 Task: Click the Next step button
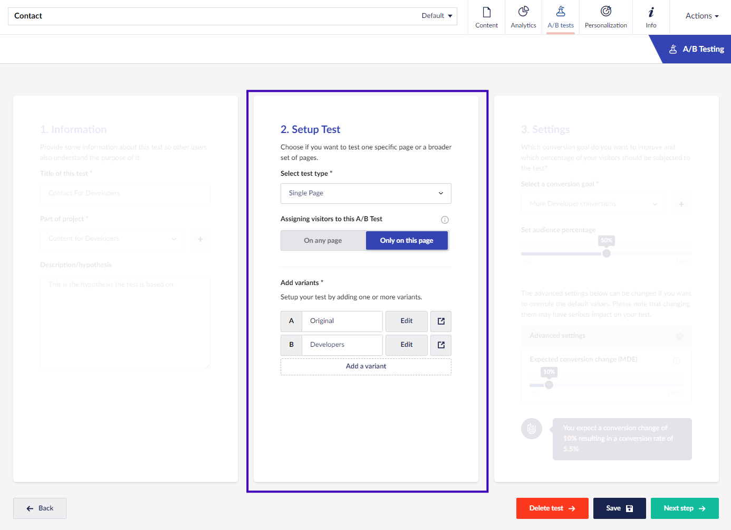click(684, 508)
